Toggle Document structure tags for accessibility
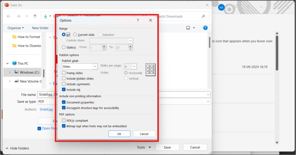Viewport: 296px width, 155px height. point(64,108)
